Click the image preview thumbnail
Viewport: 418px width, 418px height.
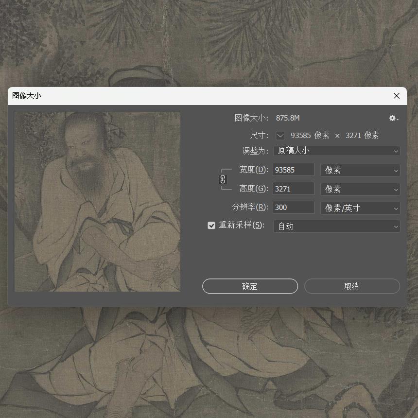pos(97,202)
